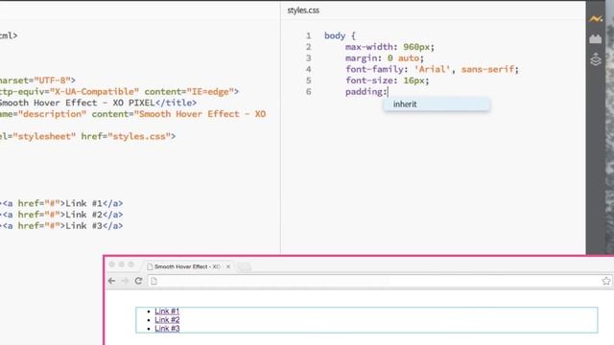Click the 'max-width' property in CSS
The height and width of the screenshot is (345, 614).
point(368,47)
